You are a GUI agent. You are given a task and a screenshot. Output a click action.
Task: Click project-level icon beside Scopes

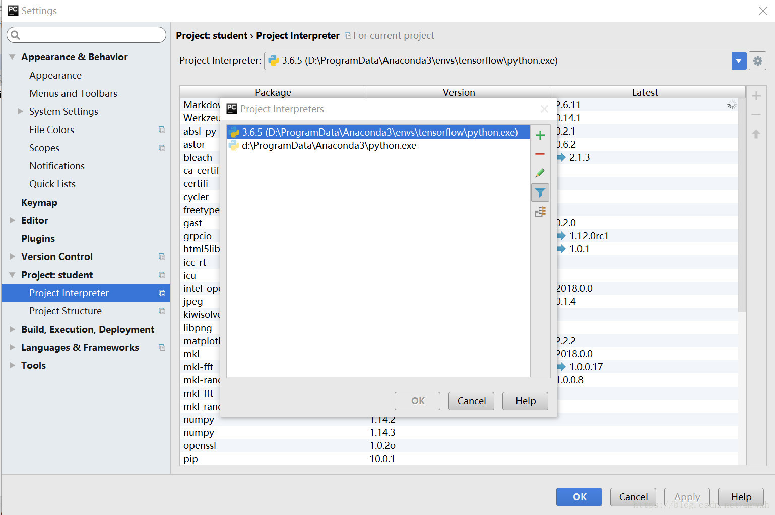(162, 148)
